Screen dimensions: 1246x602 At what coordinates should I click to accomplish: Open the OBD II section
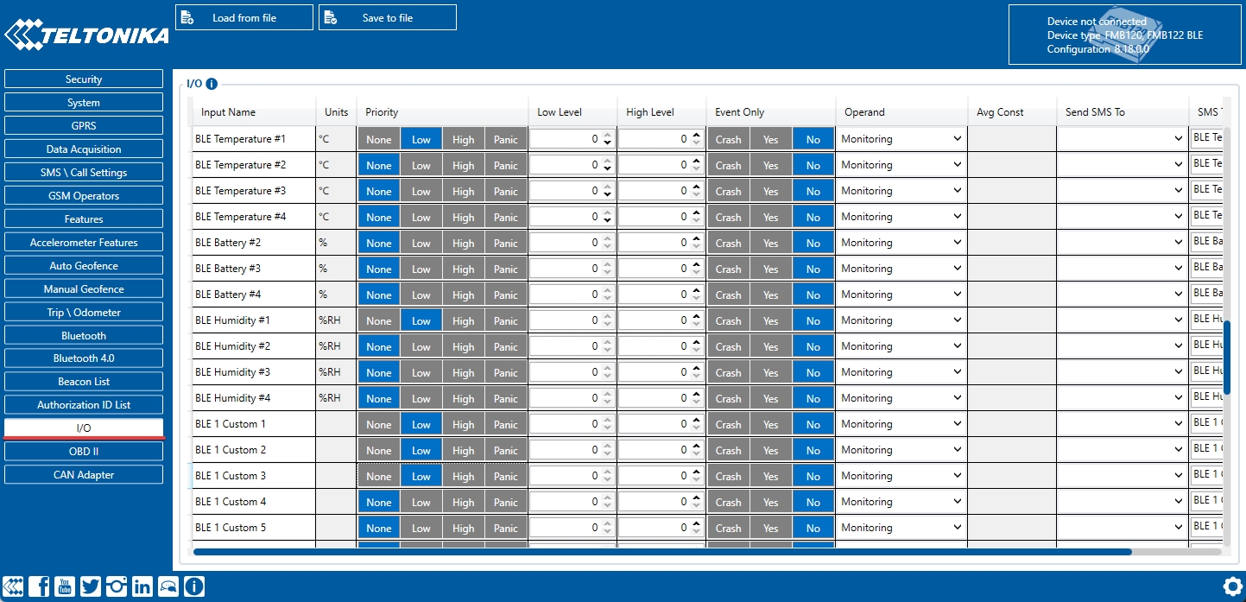(83, 450)
